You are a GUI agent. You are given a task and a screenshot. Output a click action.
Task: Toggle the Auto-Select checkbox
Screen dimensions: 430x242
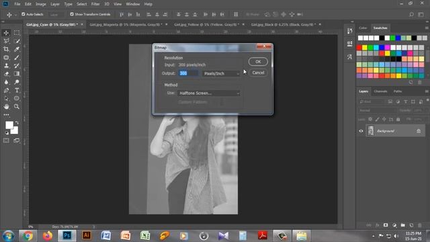(24, 14)
